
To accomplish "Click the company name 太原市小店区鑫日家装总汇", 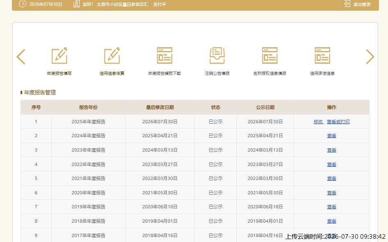I will (122, 4).
